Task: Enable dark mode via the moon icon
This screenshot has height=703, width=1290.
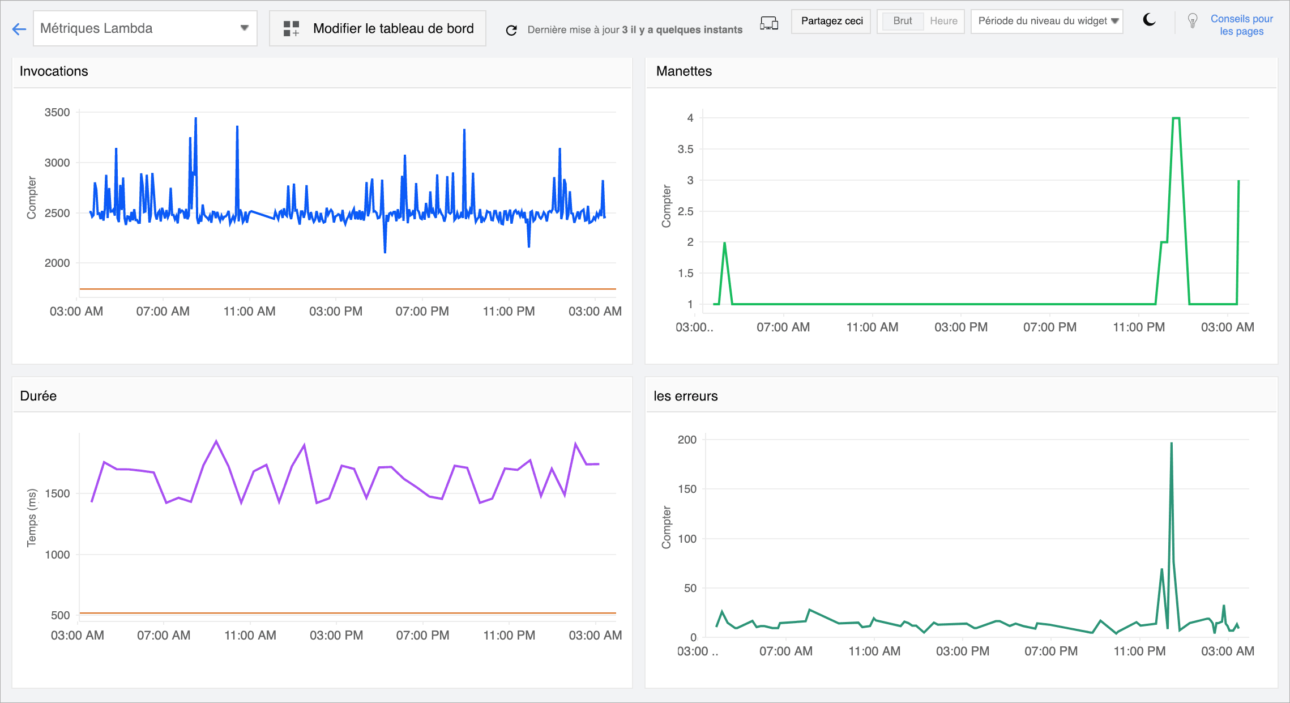Action: [x=1150, y=21]
